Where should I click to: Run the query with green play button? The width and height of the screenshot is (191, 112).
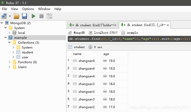(33, 16)
